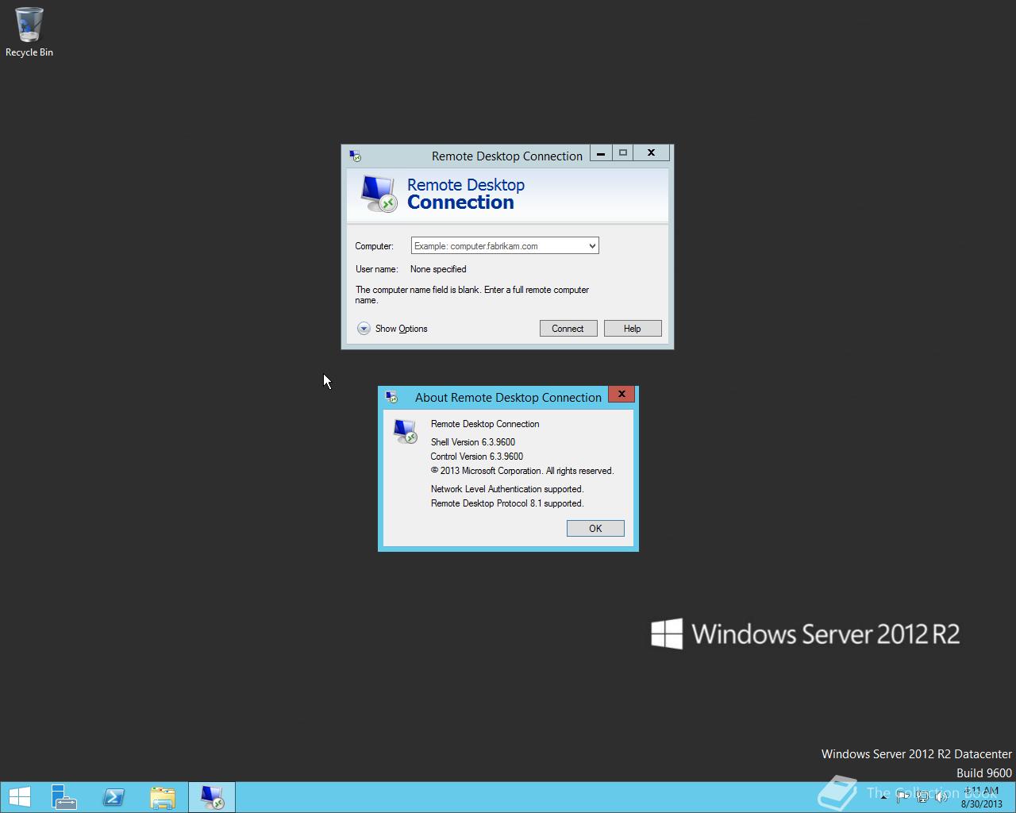Click "Remote Desktop Protocol 8.1 supported." line
The image size is (1016, 813).
coord(507,503)
